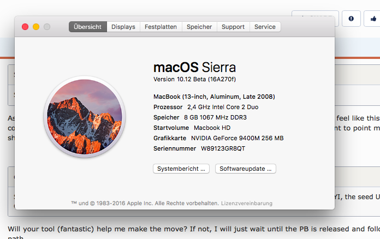The height and width of the screenshot is (239, 380).
Task: Close the About This Mac window
Action: click(x=25, y=27)
